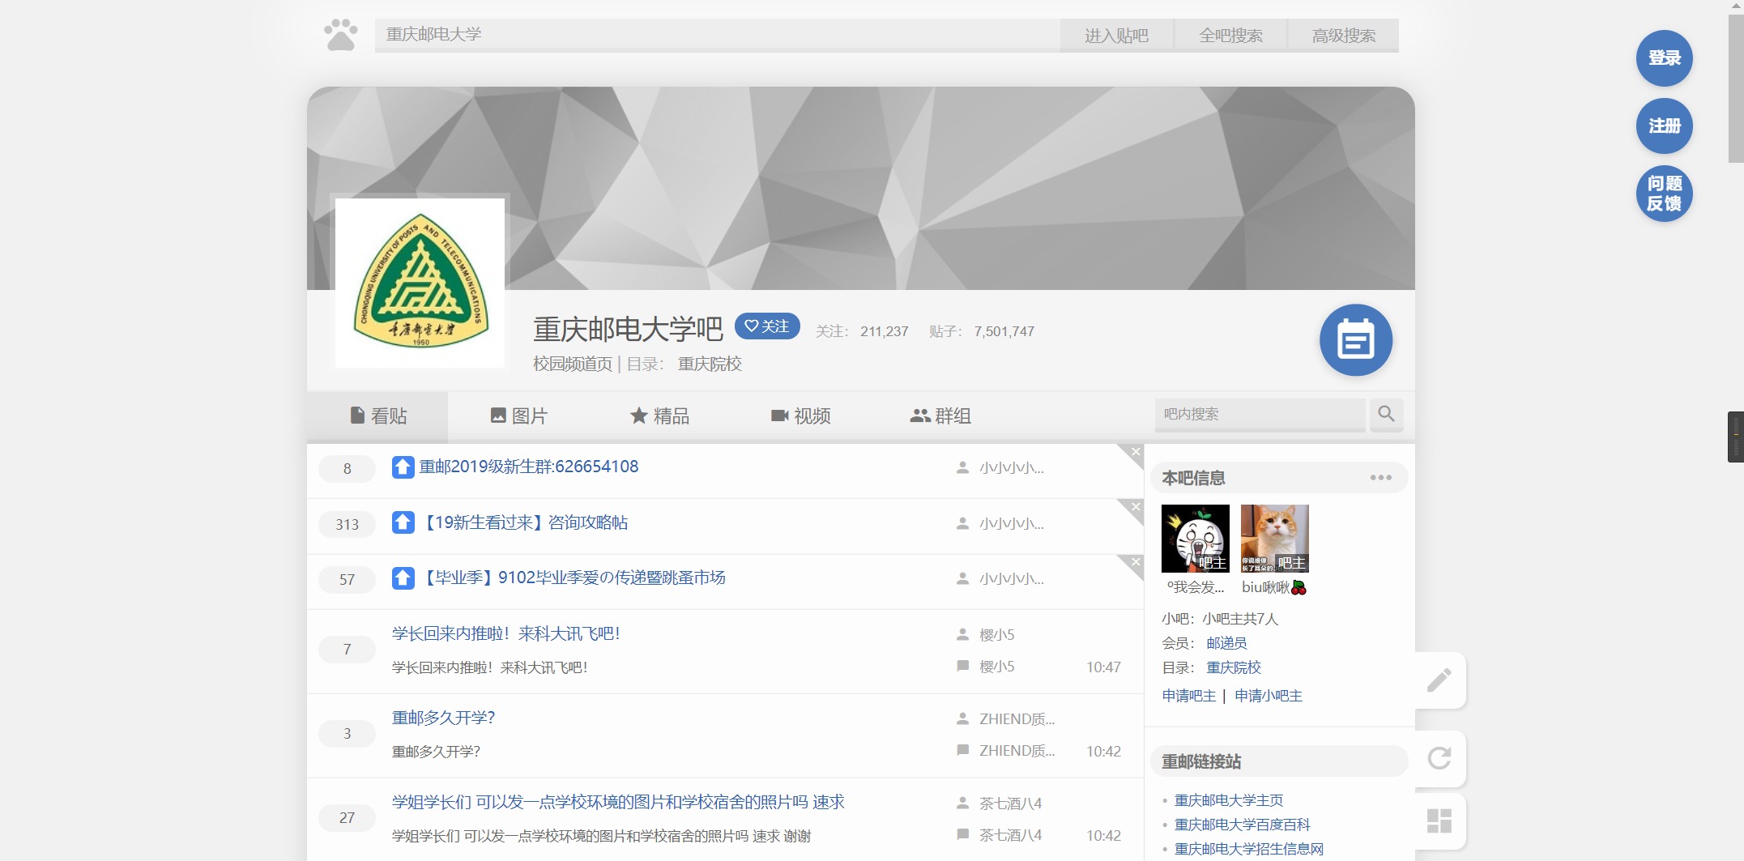Screen dimensions: 1744x861
Task: Select the 精品 tab
Action: pyautogui.click(x=659, y=416)
